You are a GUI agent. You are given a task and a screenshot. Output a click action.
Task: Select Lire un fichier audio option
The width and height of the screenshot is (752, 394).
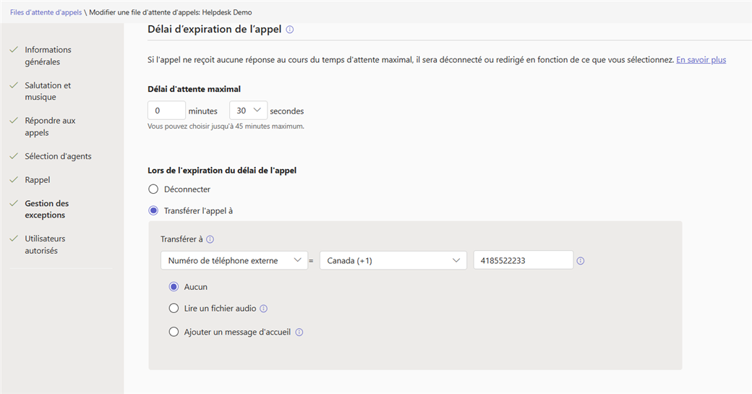[174, 308]
